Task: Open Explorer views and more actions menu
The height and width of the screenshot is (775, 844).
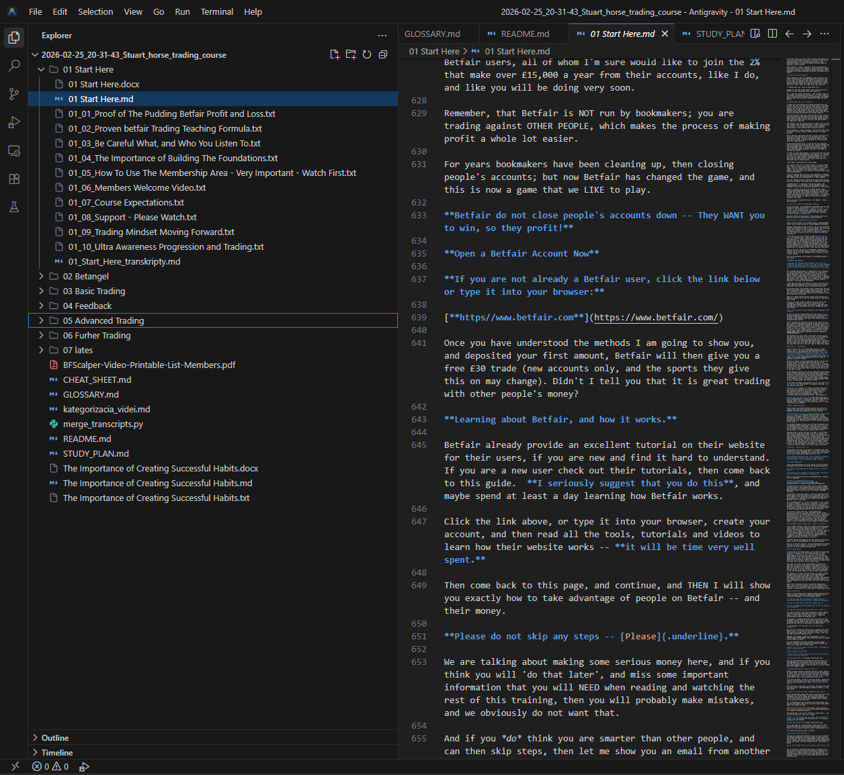Action: [x=382, y=36]
